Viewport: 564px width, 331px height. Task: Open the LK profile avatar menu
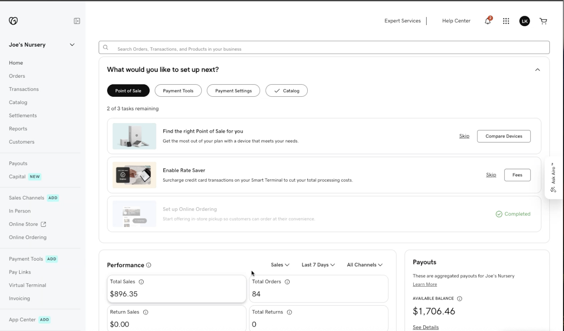525,21
